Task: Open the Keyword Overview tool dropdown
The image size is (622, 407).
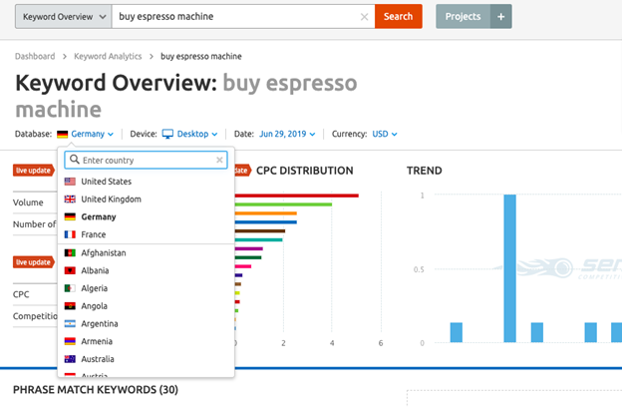Action: (x=63, y=17)
